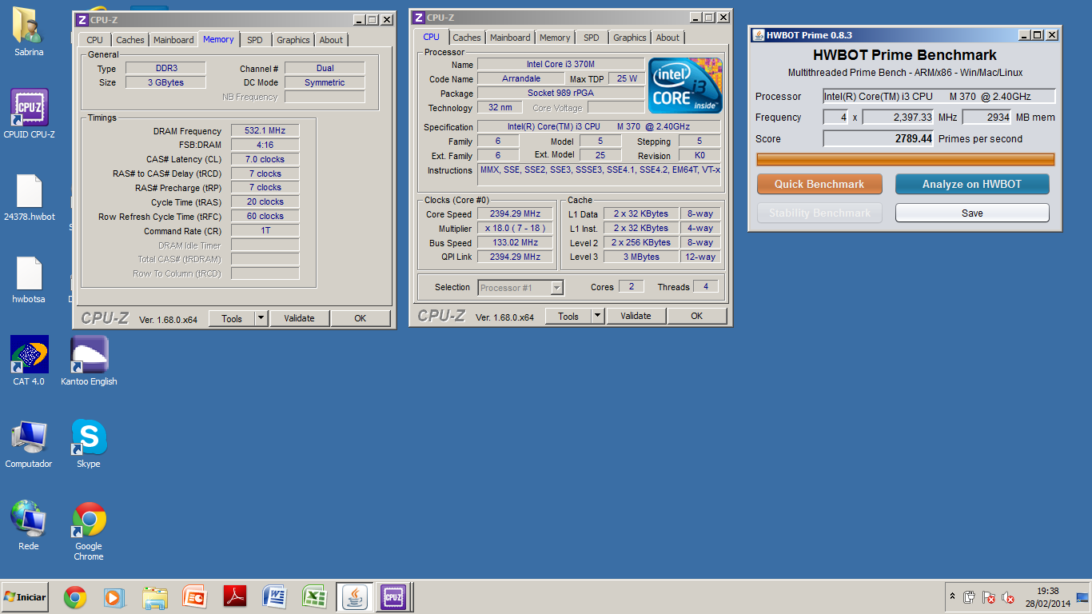The height and width of the screenshot is (614, 1092).
Task: Click the Save button in HWBOT Prime
Action: (x=972, y=213)
